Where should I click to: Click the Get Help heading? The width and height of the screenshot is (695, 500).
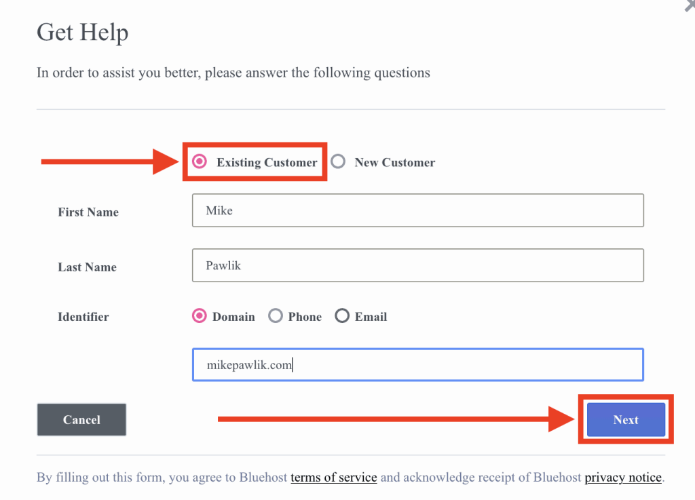click(82, 32)
